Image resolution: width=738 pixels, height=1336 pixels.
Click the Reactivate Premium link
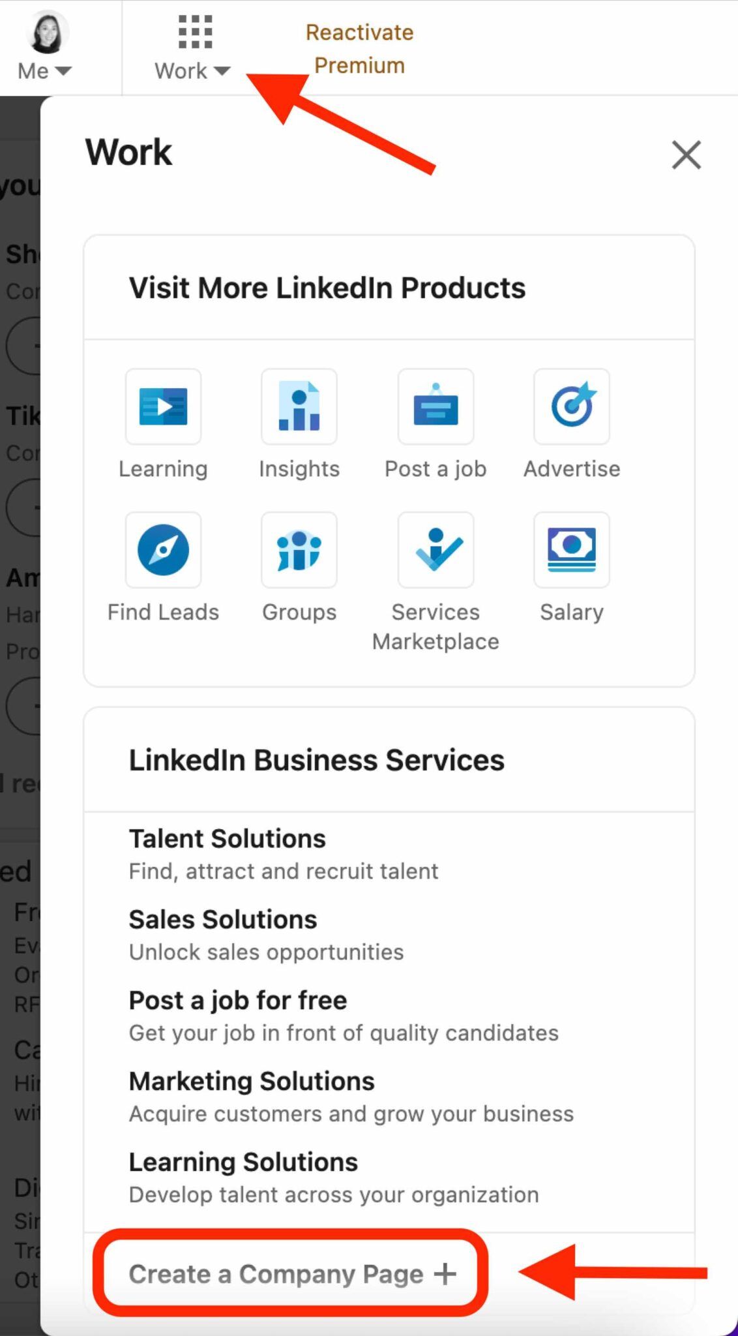[x=359, y=48]
